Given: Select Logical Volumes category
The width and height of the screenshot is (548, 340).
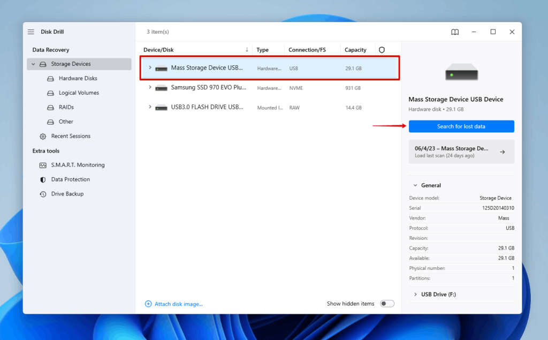Looking at the screenshot, I should pos(79,93).
